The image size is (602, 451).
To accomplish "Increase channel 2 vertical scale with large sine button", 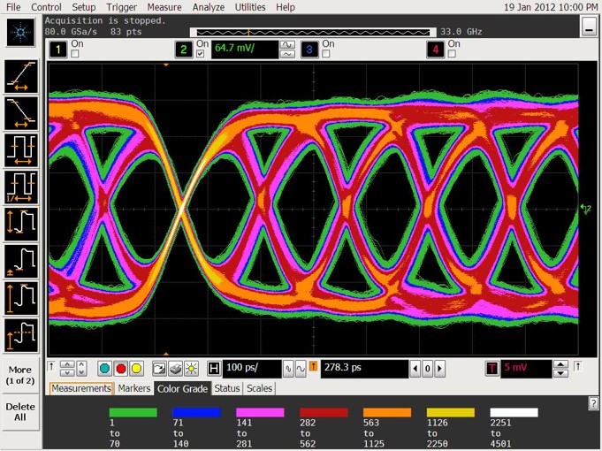I will click(287, 45).
